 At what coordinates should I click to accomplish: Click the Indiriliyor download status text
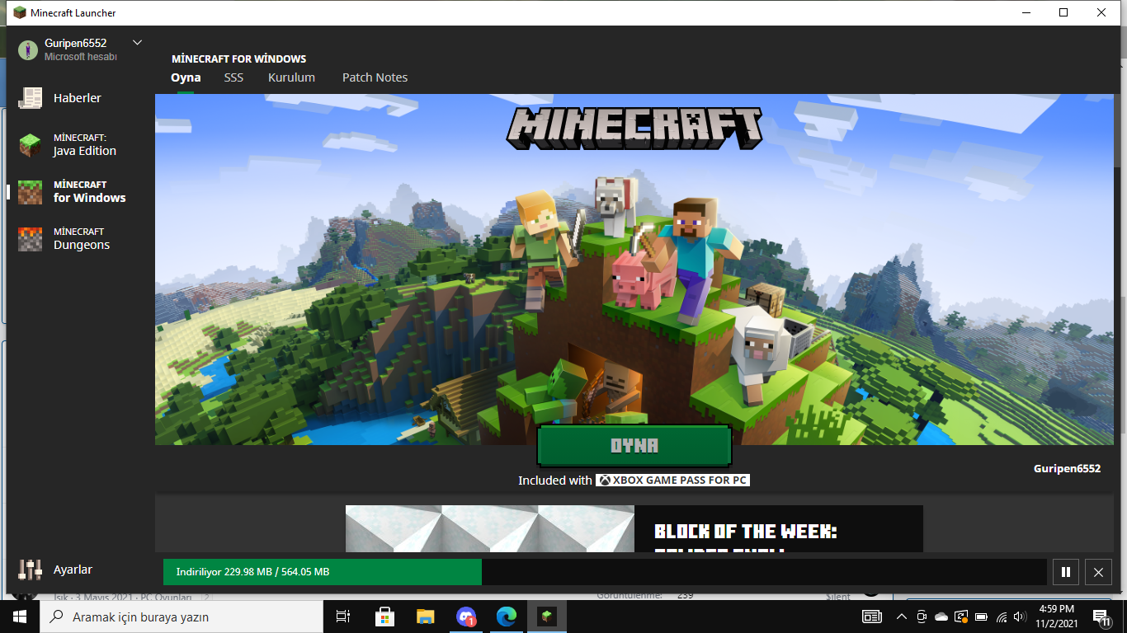point(252,572)
